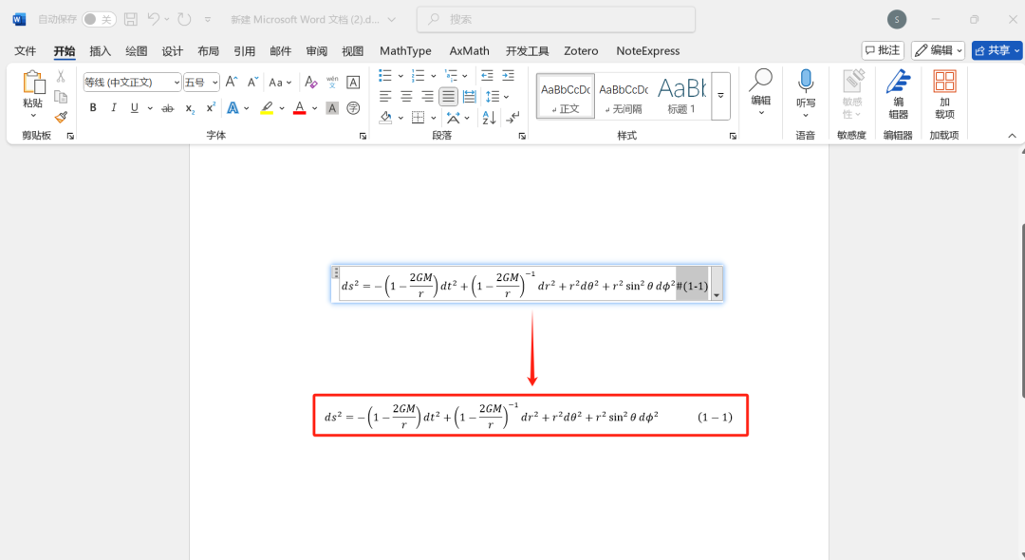Switch to the MathType tab
The height and width of the screenshot is (560, 1025).
(x=405, y=51)
